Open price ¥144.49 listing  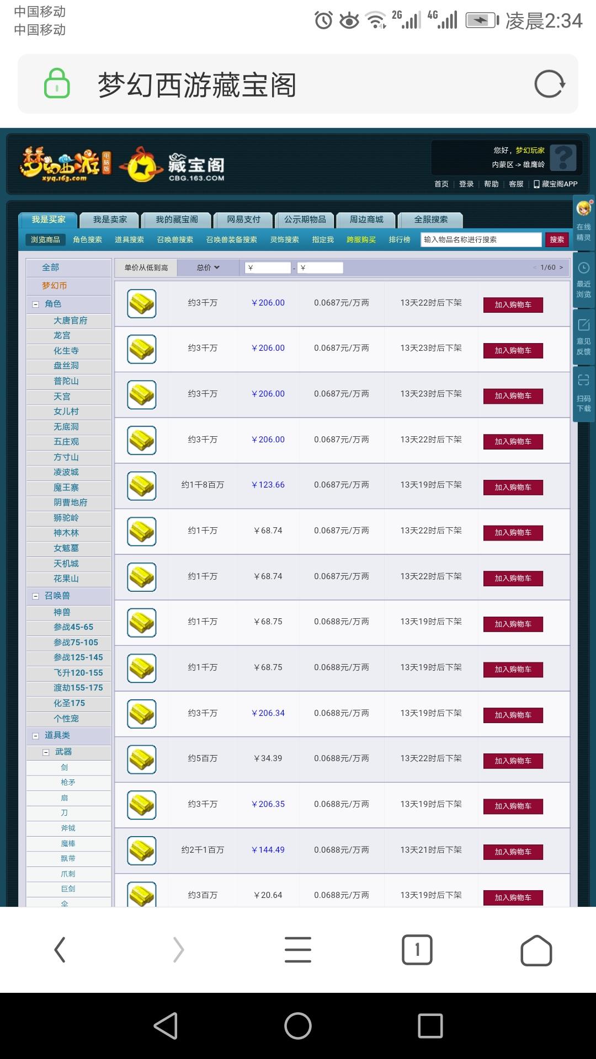pyautogui.click(x=268, y=850)
